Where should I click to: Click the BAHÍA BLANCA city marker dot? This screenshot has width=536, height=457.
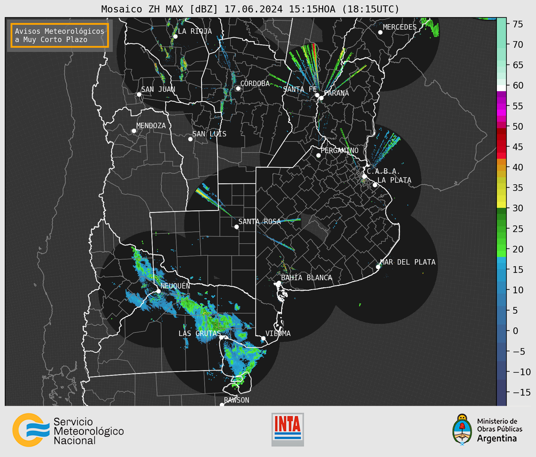tap(279, 283)
